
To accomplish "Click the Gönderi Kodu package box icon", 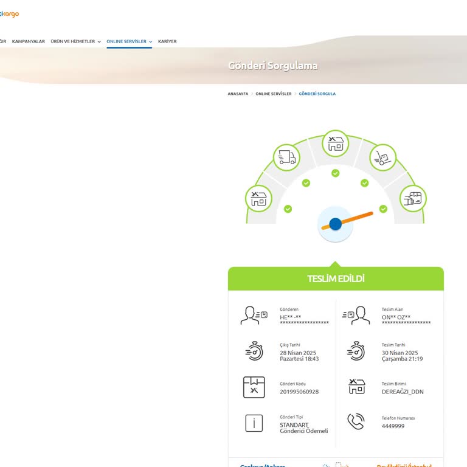I will coord(254,387).
